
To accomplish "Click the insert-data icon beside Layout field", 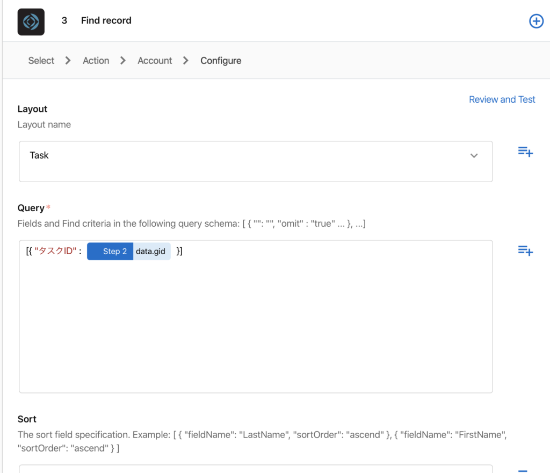I will [525, 152].
